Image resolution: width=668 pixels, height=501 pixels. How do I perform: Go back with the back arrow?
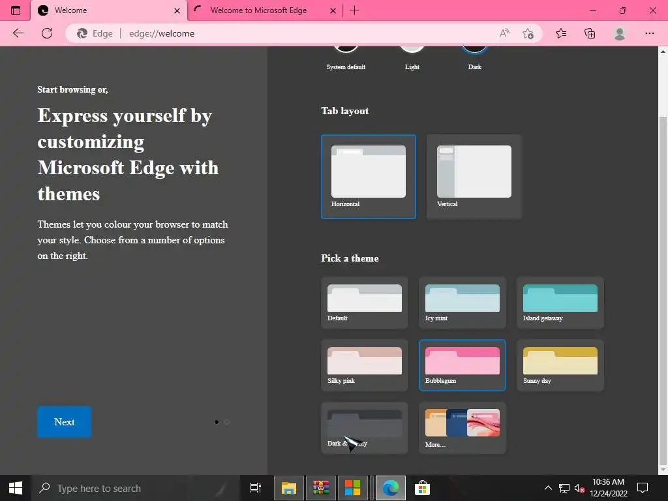[18, 33]
